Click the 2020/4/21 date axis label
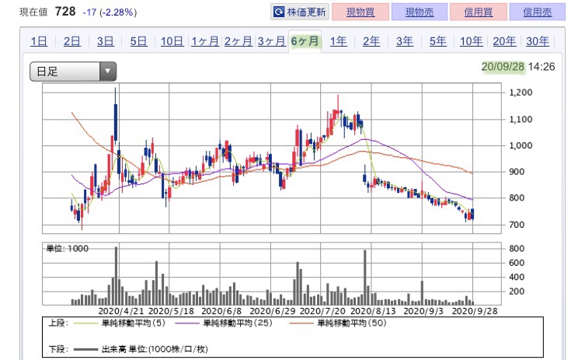Viewport: 571px width, 360px height. 121,311
